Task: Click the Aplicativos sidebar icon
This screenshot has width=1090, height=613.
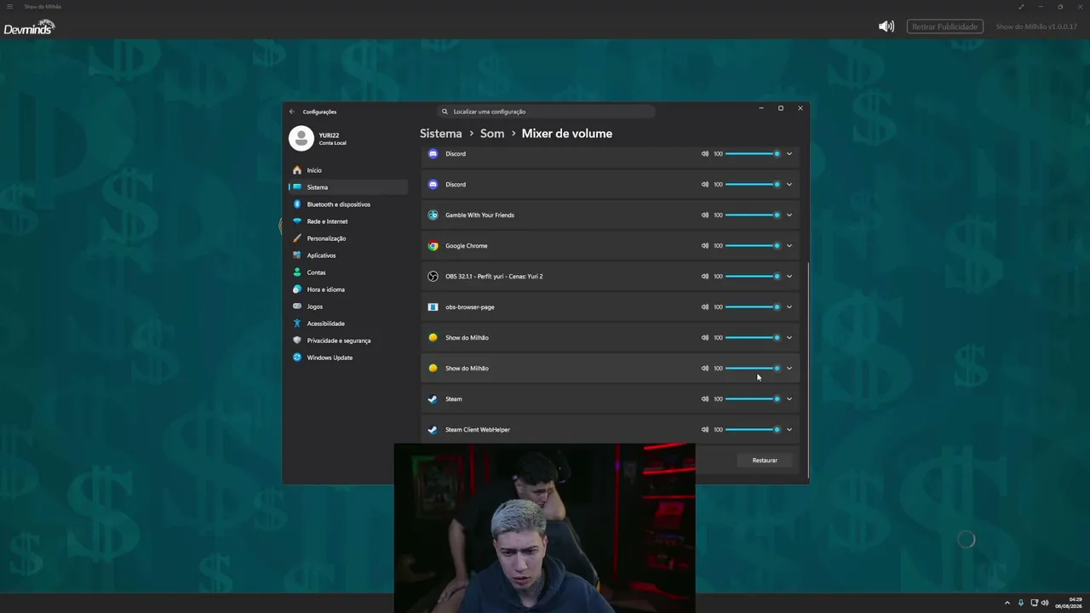Action: (297, 255)
